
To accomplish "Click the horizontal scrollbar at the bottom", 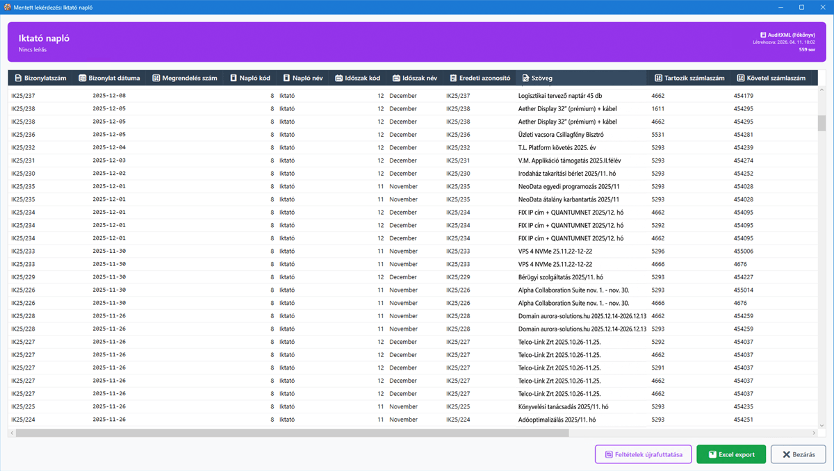I will coord(292,433).
